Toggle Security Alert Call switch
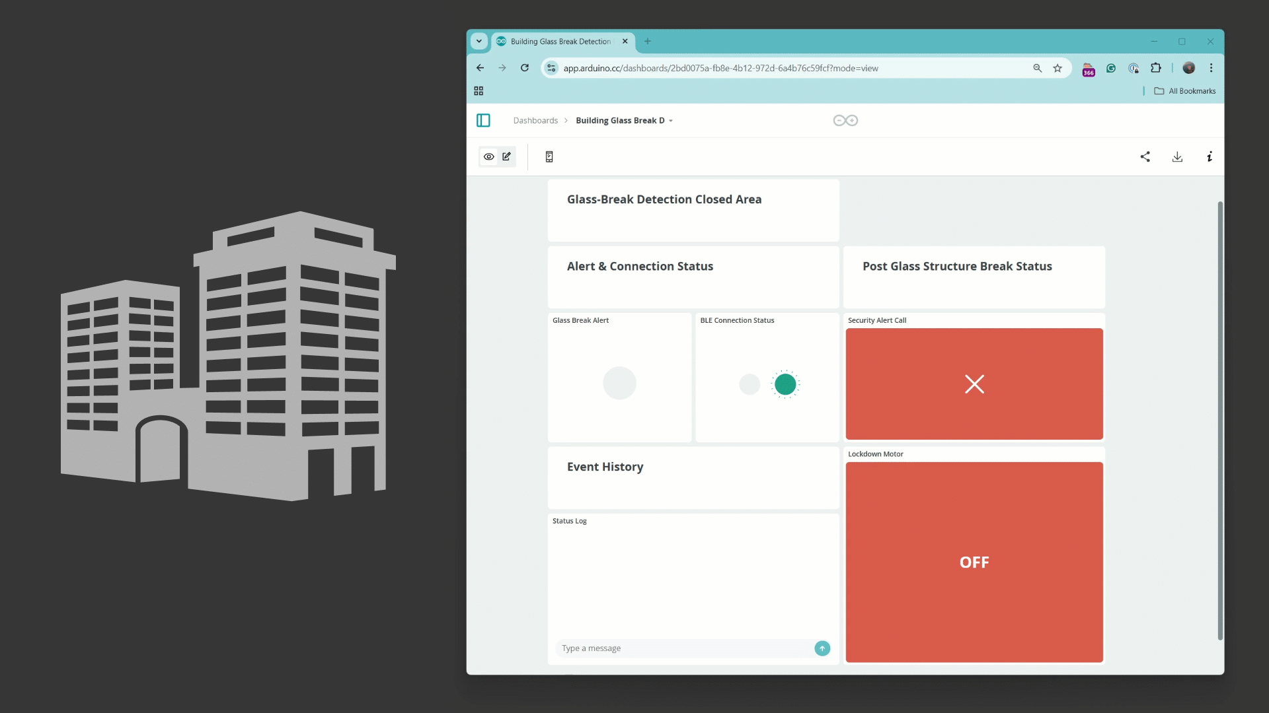The width and height of the screenshot is (1269, 713). (974, 384)
